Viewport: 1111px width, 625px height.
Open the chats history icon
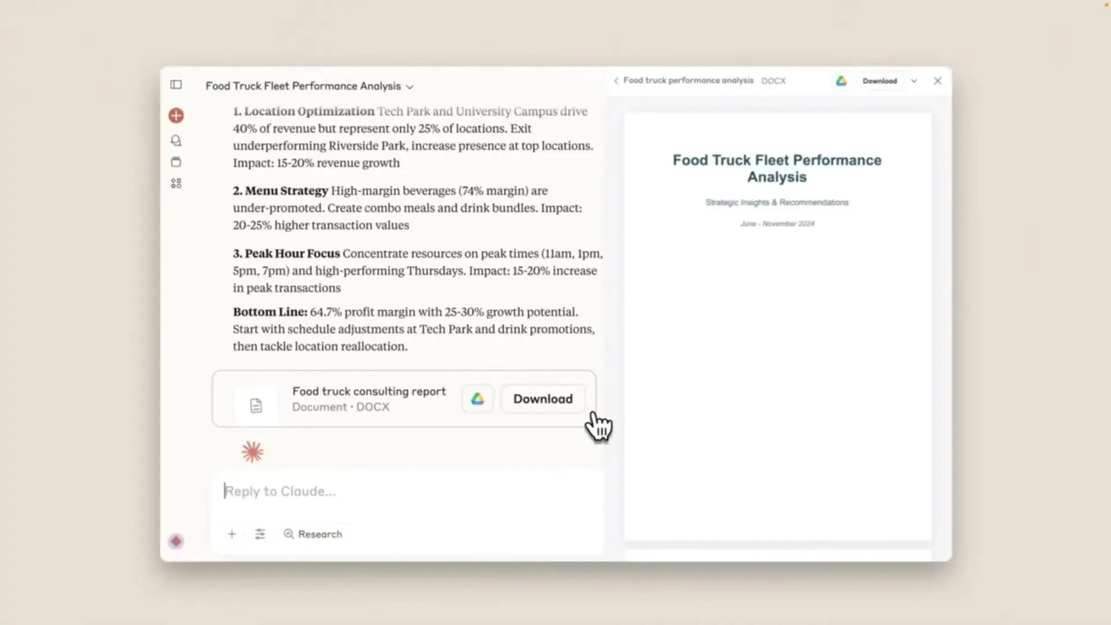click(176, 141)
